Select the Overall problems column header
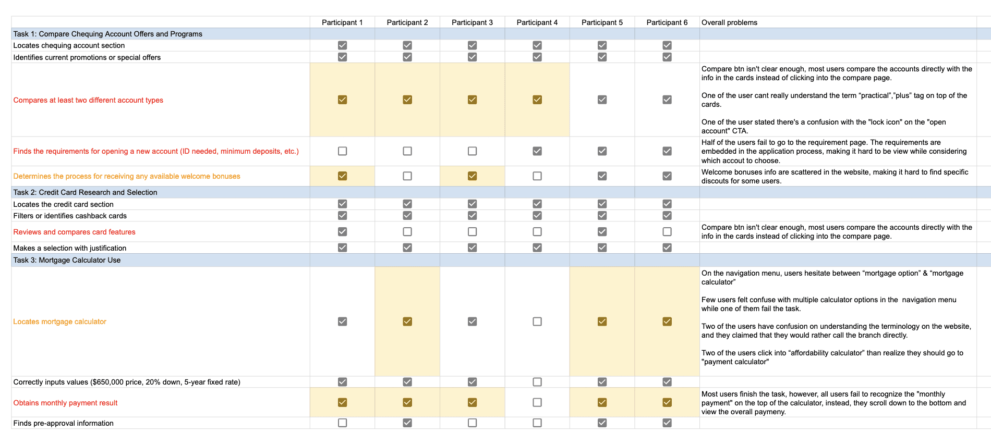This screenshot has width=991, height=445. (x=838, y=22)
